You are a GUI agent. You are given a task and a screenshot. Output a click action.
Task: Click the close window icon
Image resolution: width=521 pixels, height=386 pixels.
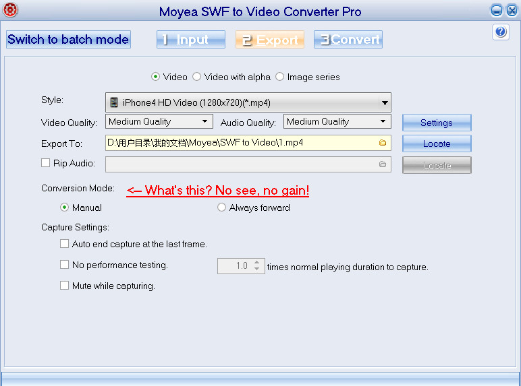[510, 10]
